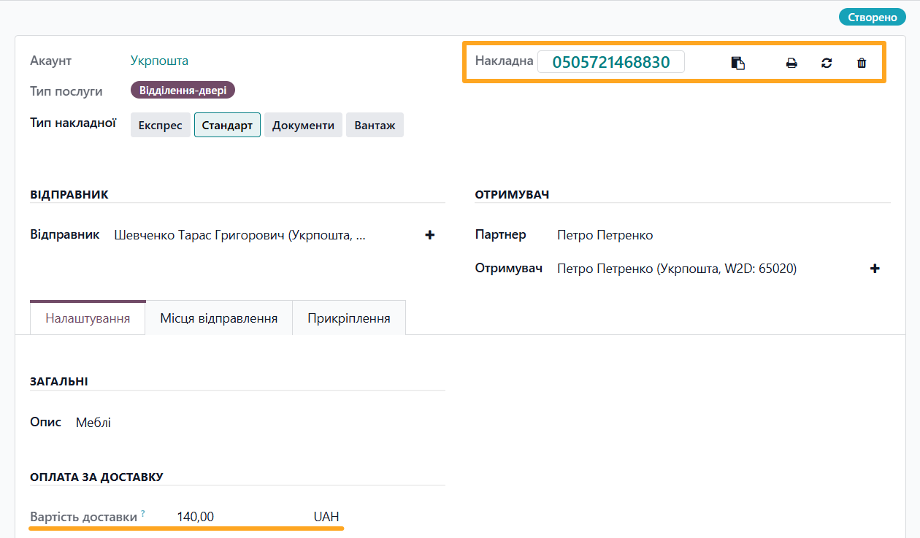920x538 pixels.
Task: Click the Тип послуги label
Action: click(66, 91)
